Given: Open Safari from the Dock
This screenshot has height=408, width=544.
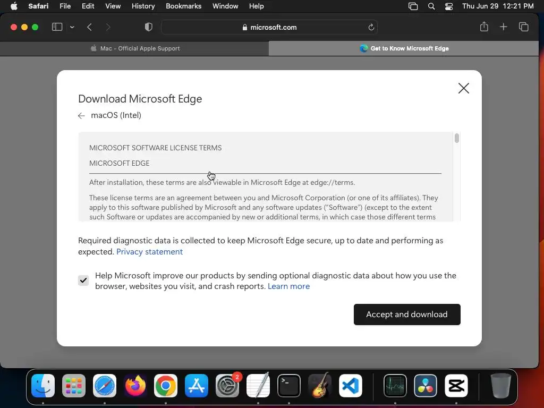Looking at the screenshot, I should 105,386.
